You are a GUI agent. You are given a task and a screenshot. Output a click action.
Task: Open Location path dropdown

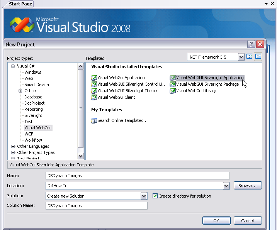point(226,186)
